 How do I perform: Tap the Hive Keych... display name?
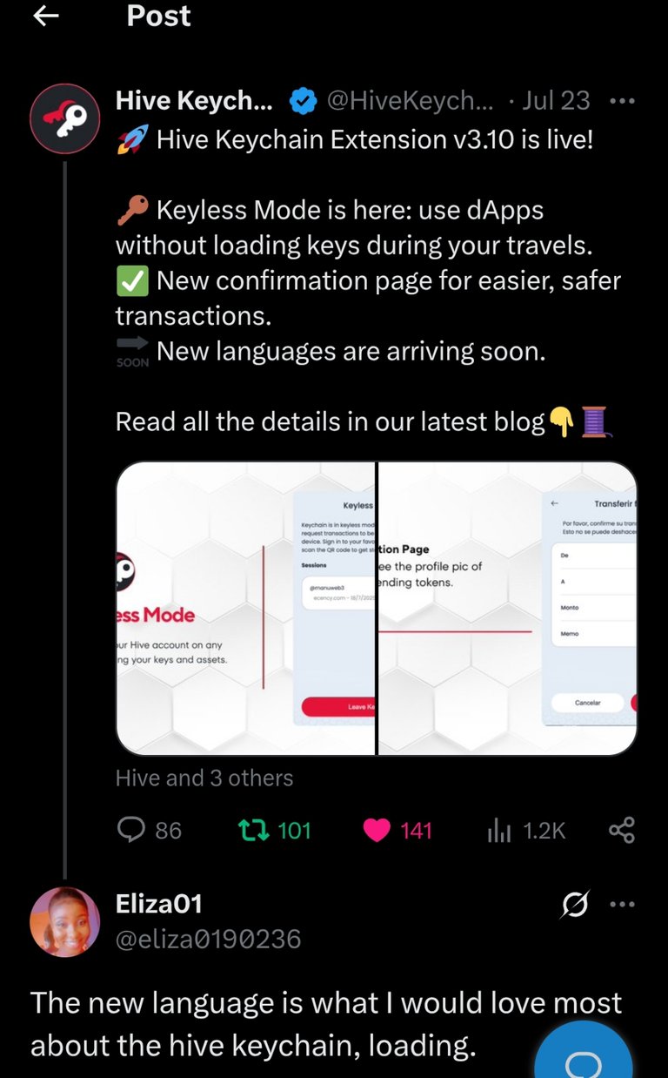194,102
